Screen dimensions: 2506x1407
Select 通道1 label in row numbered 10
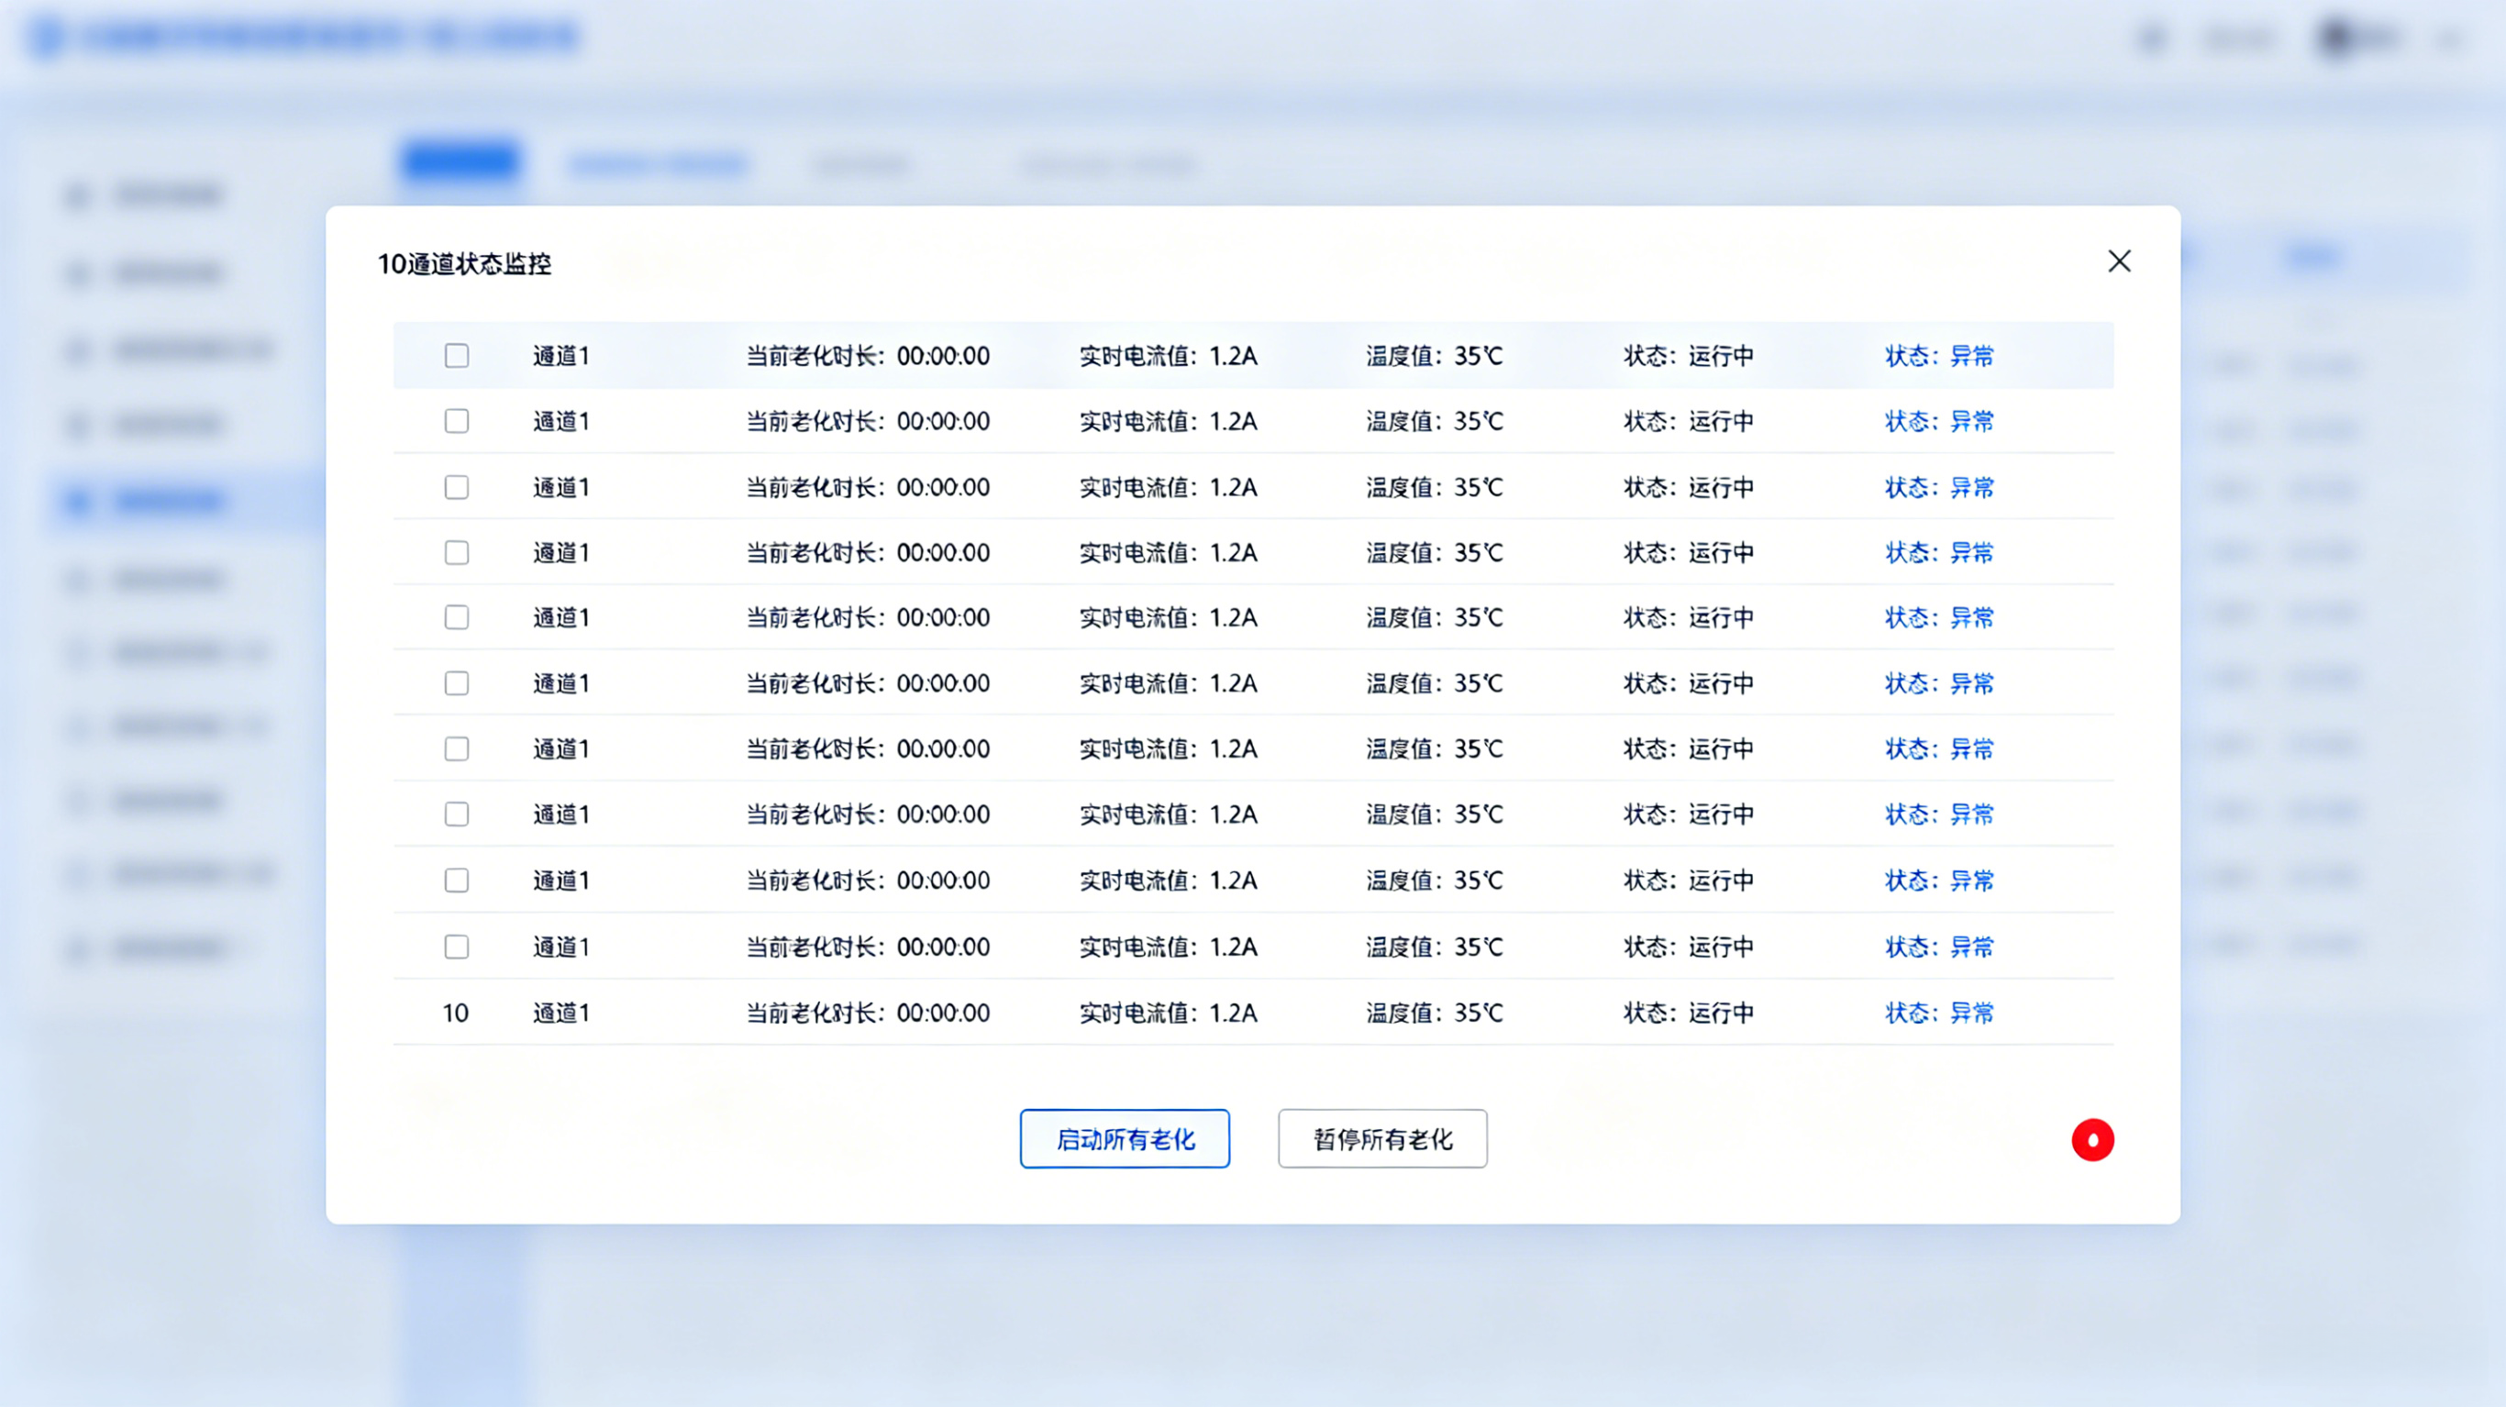(x=561, y=1013)
